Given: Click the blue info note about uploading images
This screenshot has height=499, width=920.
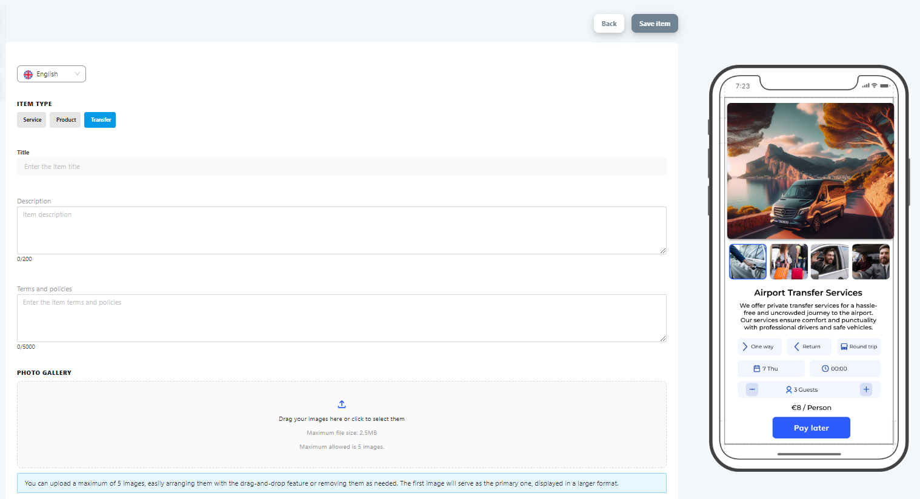Looking at the screenshot, I should pyautogui.click(x=342, y=483).
